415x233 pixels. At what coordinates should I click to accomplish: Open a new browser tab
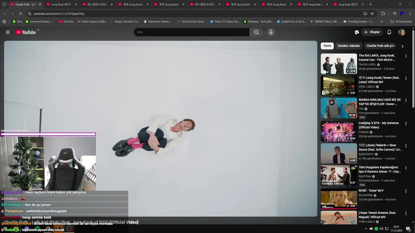[371, 5]
